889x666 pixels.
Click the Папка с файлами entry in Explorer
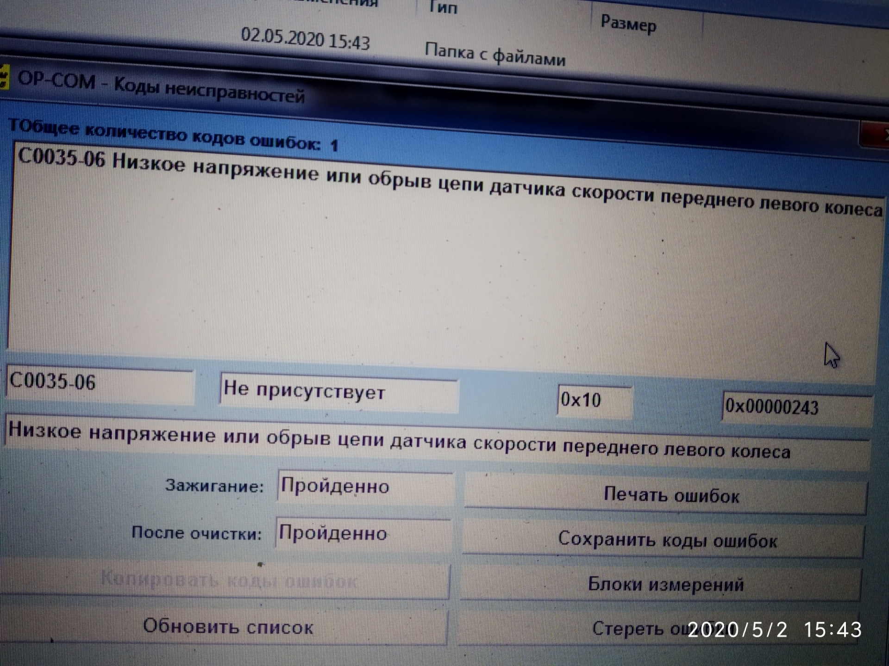[495, 55]
